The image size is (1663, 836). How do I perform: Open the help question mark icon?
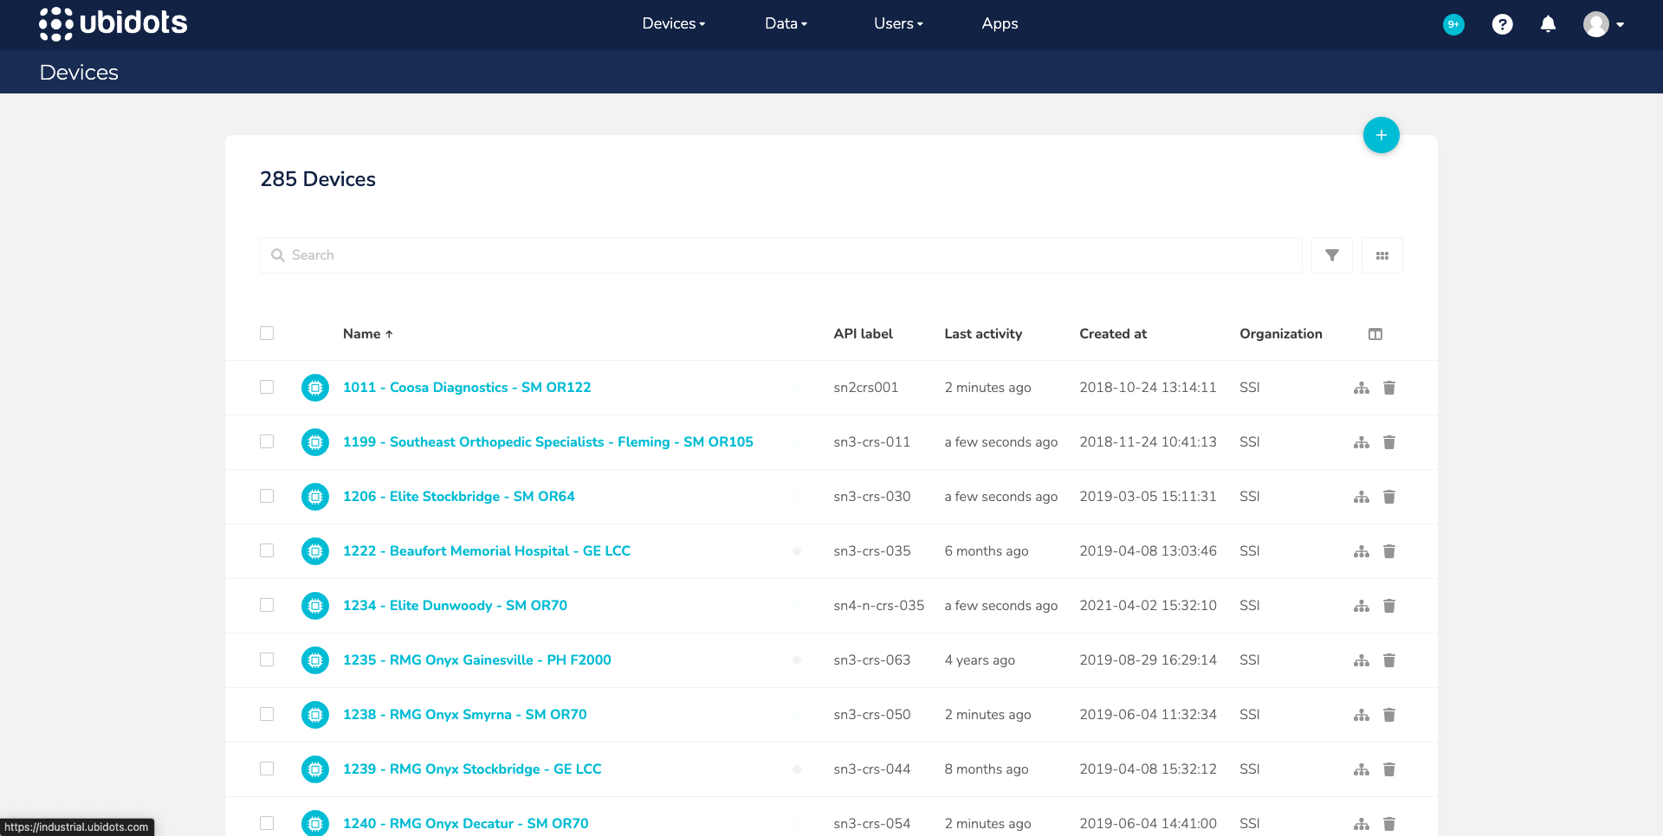coord(1502,24)
